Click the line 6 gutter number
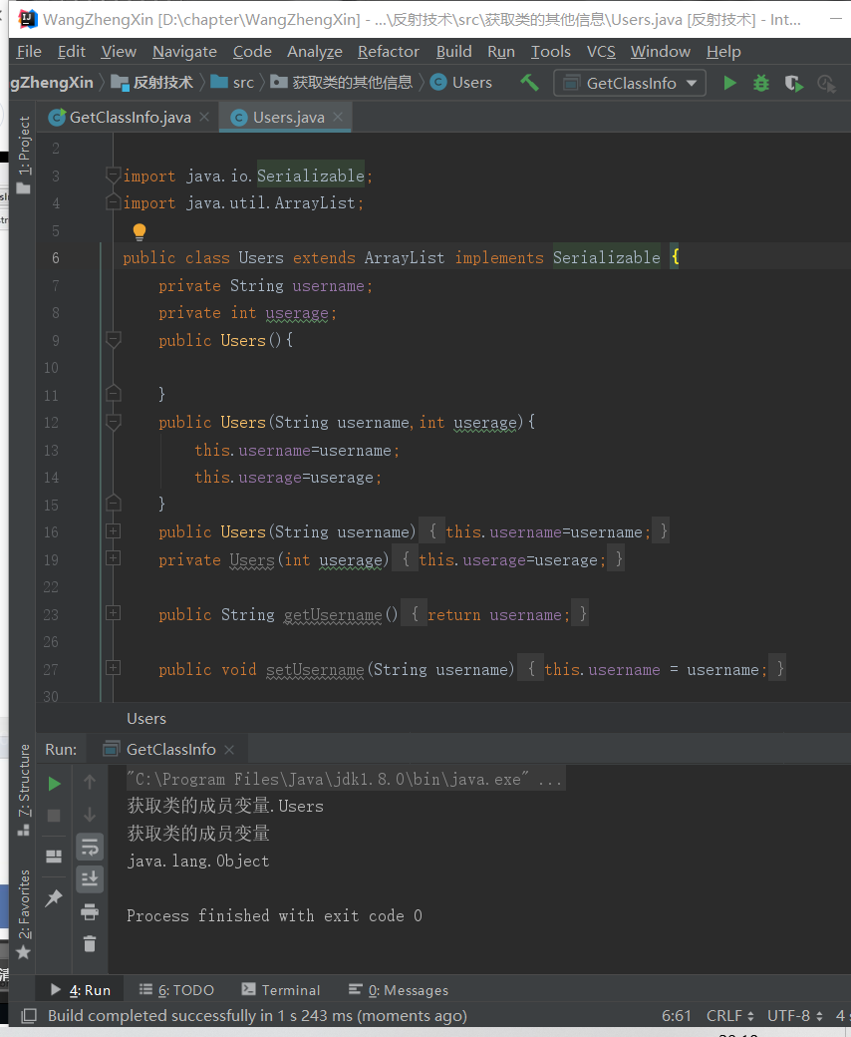Image resolution: width=851 pixels, height=1037 pixels. point(56,258)
